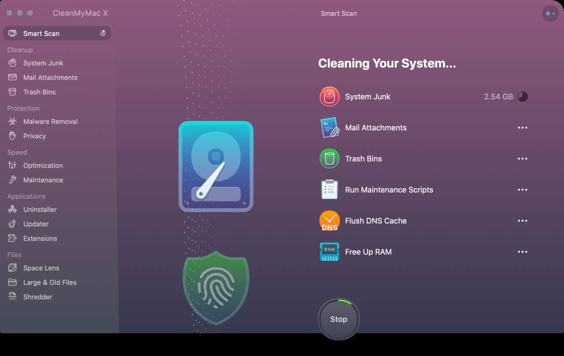
Task: Click pending dots next to Run Maintenance Scripts
Action: tap(523, 190)
